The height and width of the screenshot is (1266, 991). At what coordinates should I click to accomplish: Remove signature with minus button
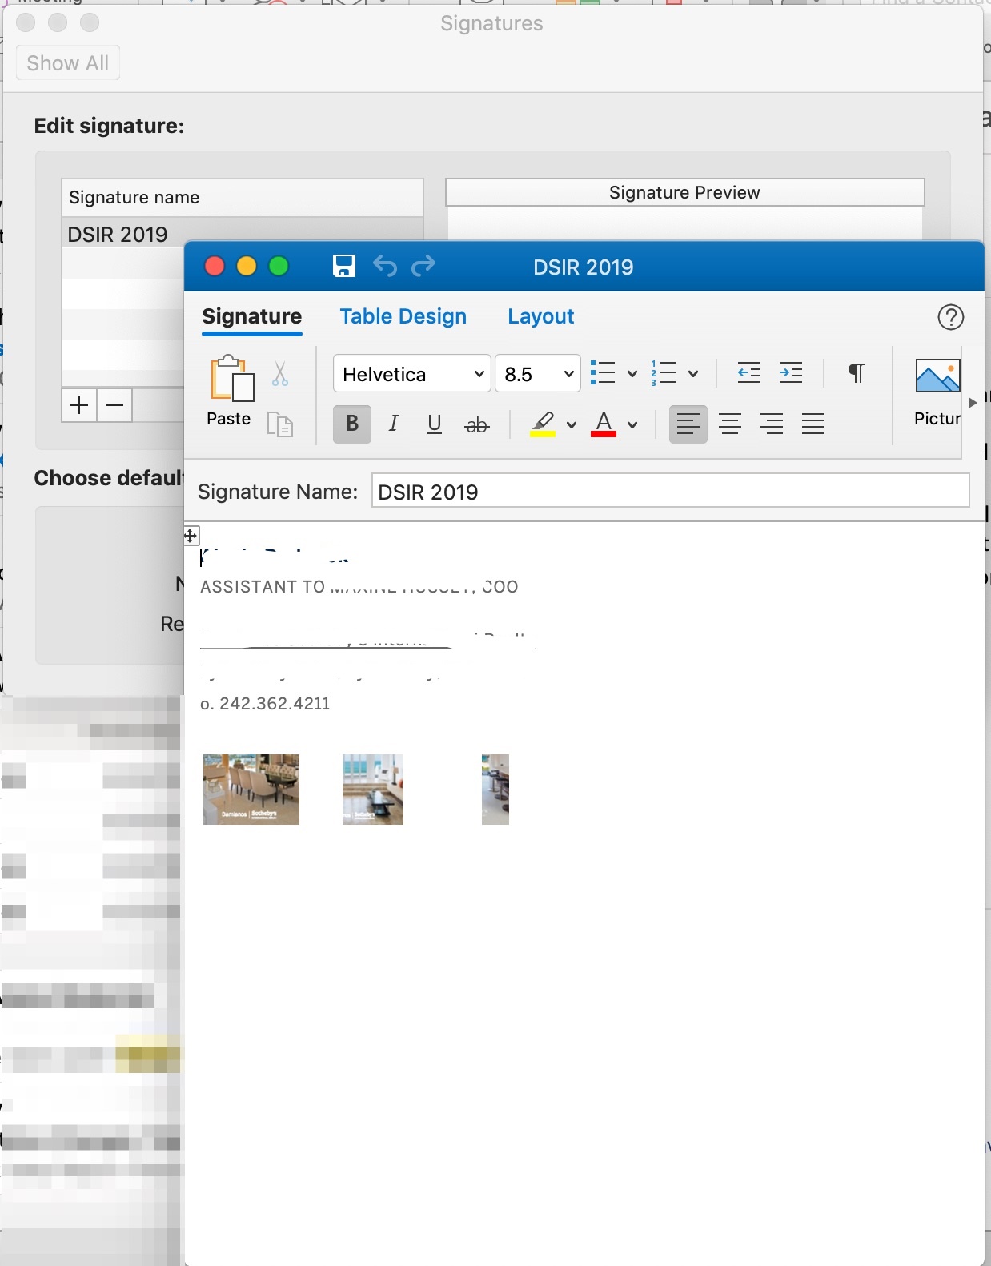tap(114, 405)
